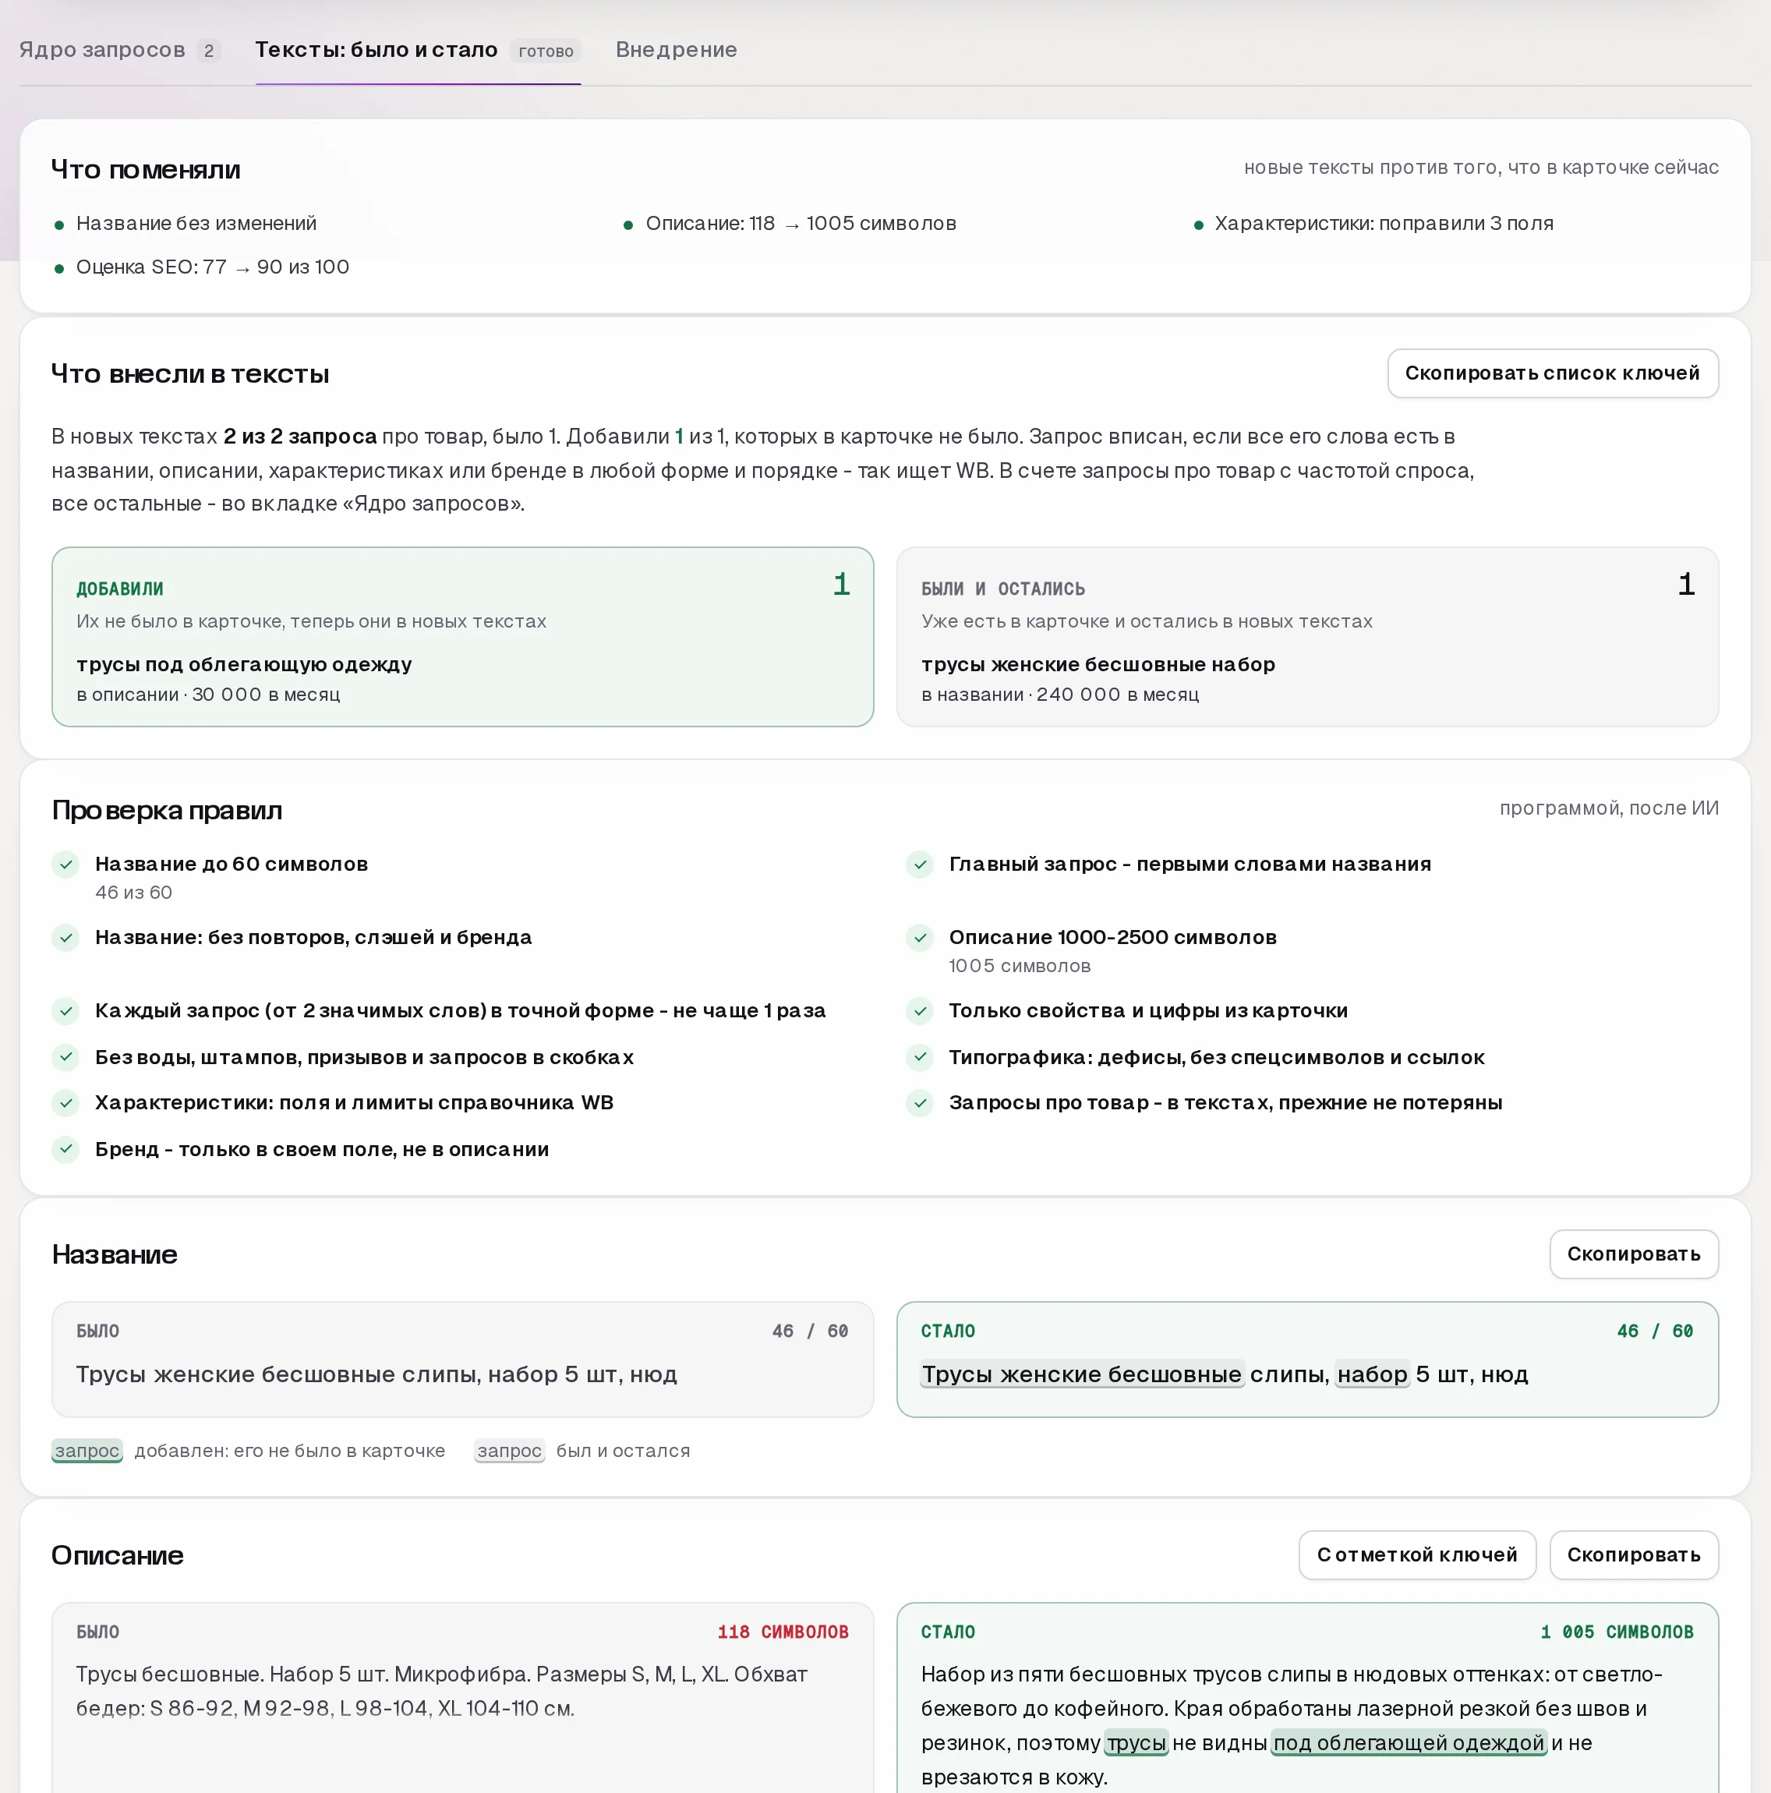Click check icon beside «Каждый запрос (от 2 значимых слов)» rule
1771x1793 pixels.
pyautogui.click(x=66, y=1010)
